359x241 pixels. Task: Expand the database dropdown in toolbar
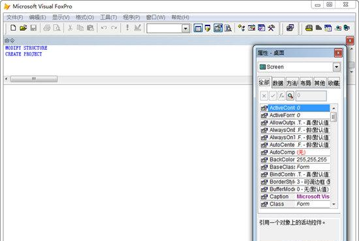[x=185, y=29]
